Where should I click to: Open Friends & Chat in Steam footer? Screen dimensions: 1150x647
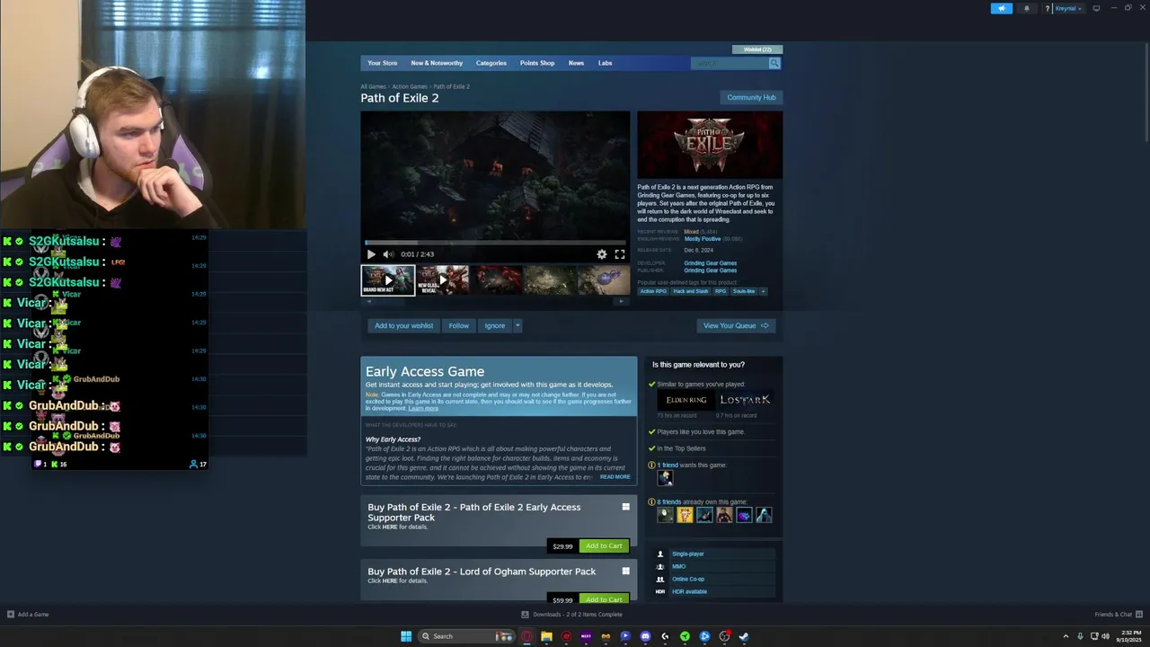tap(1118, 615)
